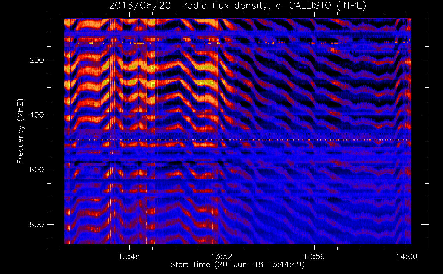Click the 600 frequency tick label
The width and height of the screenshot is (443, 274).
37,170
